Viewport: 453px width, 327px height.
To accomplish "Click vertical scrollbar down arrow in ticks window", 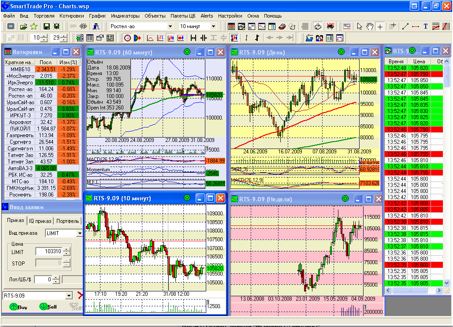I will point(446,283).
